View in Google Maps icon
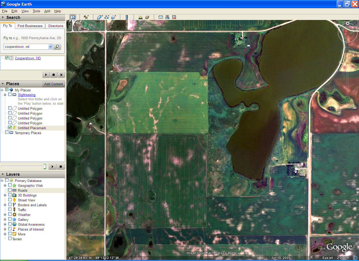The image size is (359, 261). [174, 17]
